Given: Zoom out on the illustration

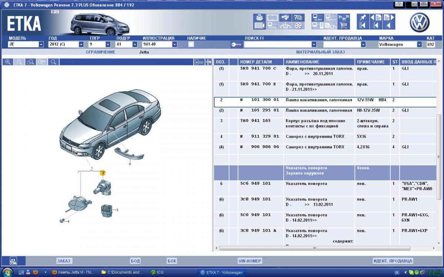Looking at the screenshot, I should point(19,62).
